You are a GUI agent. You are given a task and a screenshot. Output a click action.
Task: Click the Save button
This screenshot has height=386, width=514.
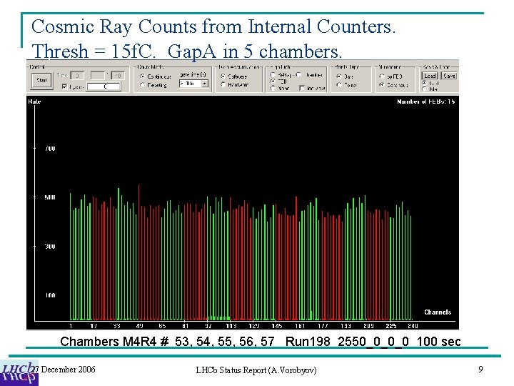click(x=449, y=76)
